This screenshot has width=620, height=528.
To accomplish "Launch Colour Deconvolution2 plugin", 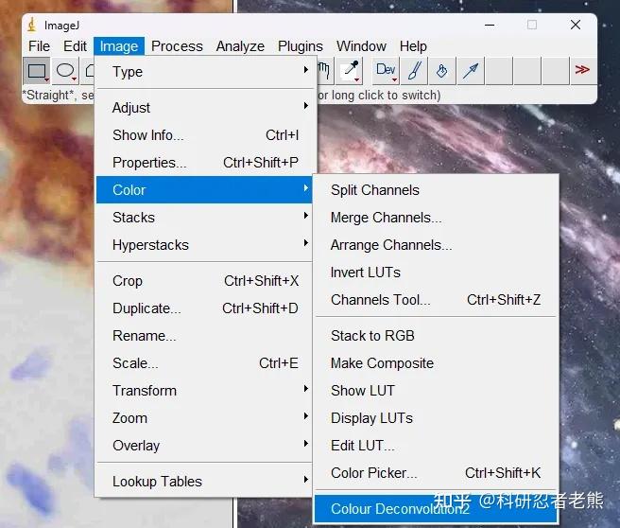I will (436, 509).
